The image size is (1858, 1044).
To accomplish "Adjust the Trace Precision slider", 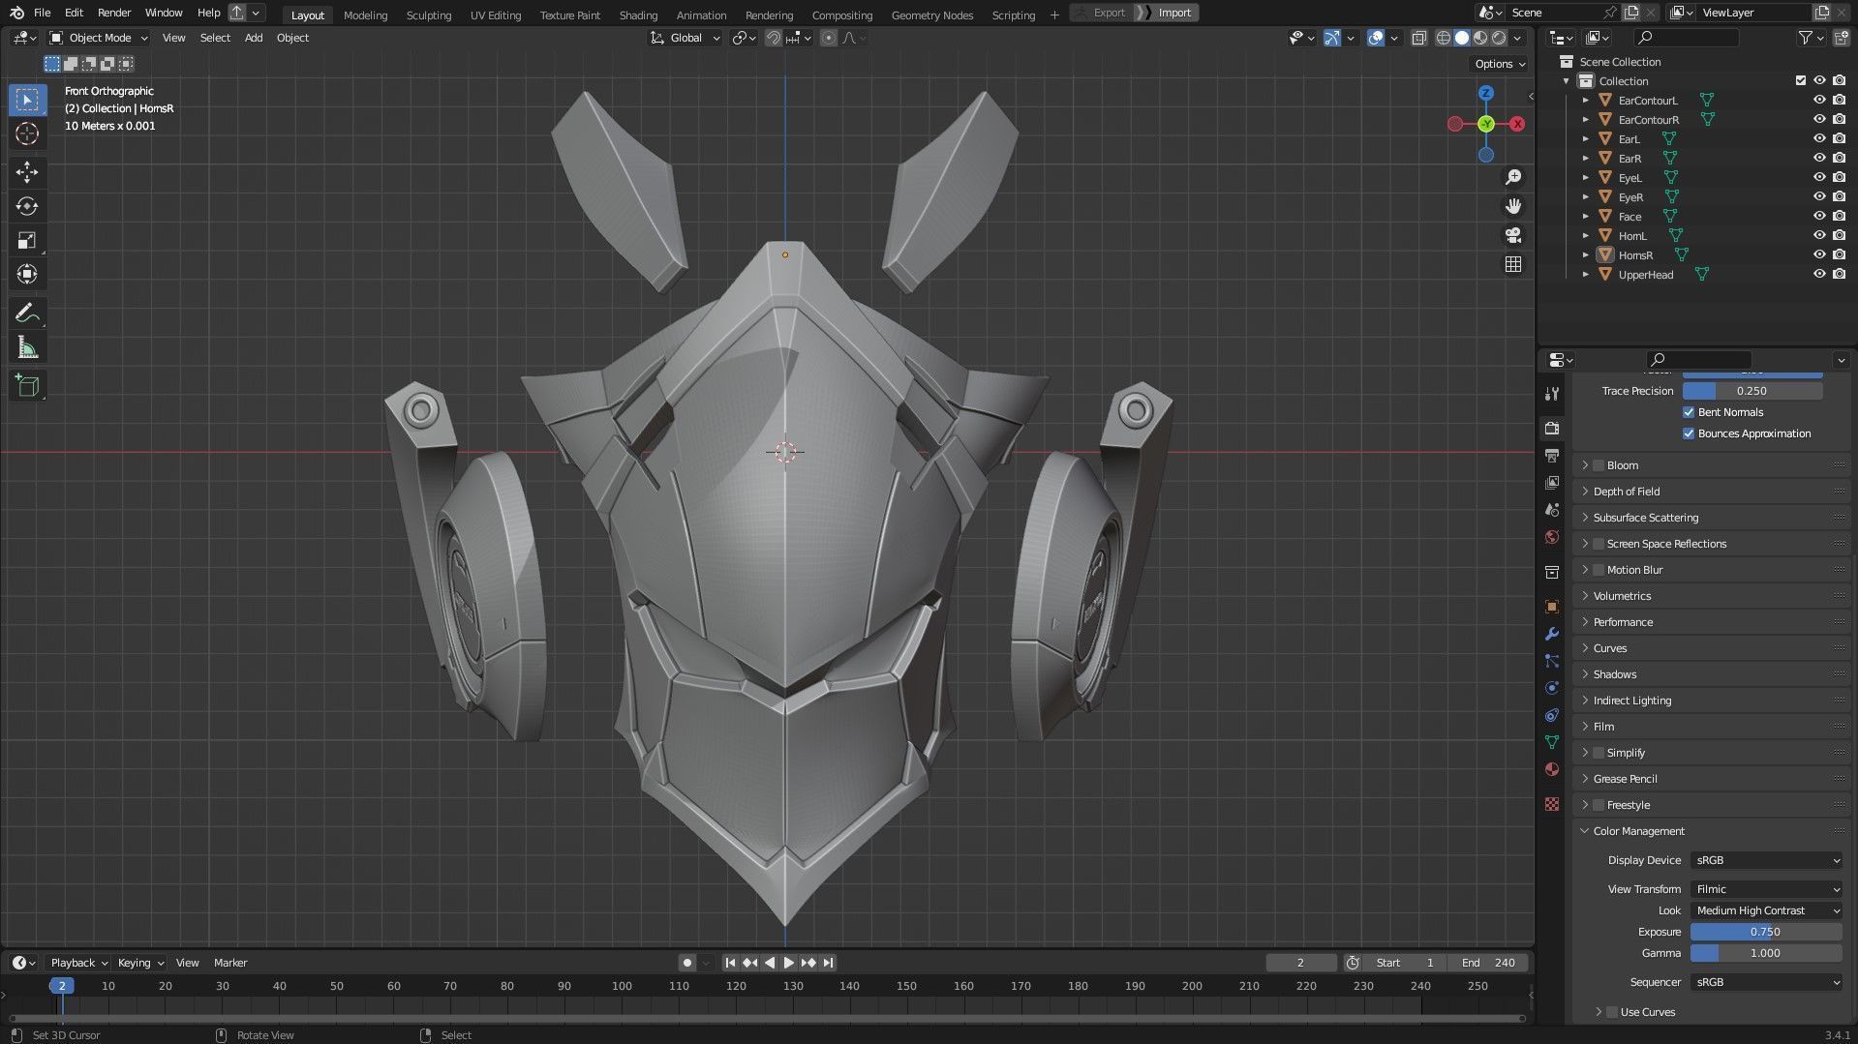I will click(x=1752, y=391).
